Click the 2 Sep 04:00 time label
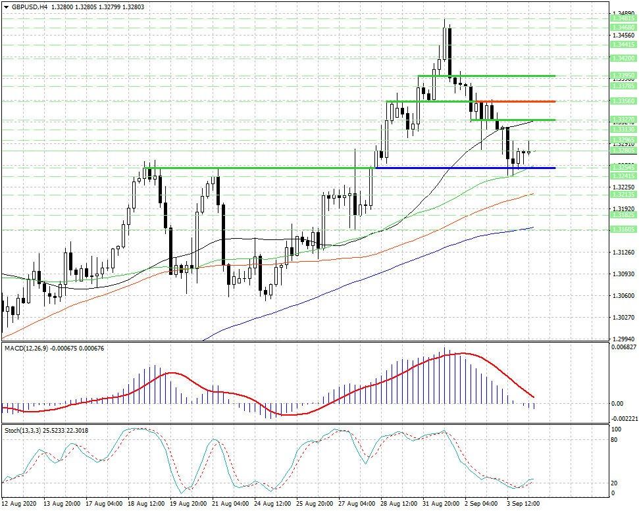This screenshot has width=639, height=511. click(x=481, y=504)
